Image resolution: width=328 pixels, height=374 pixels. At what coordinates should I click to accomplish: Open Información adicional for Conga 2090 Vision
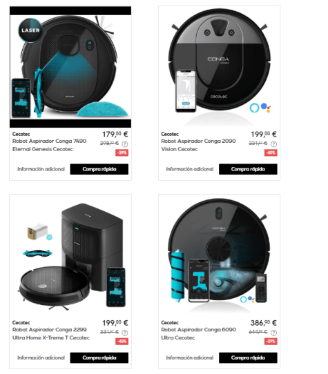click(190, 169)
